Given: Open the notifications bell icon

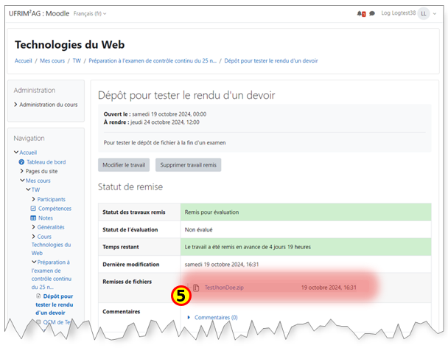Looking at the screenshot, I should [x=361, y=13].
